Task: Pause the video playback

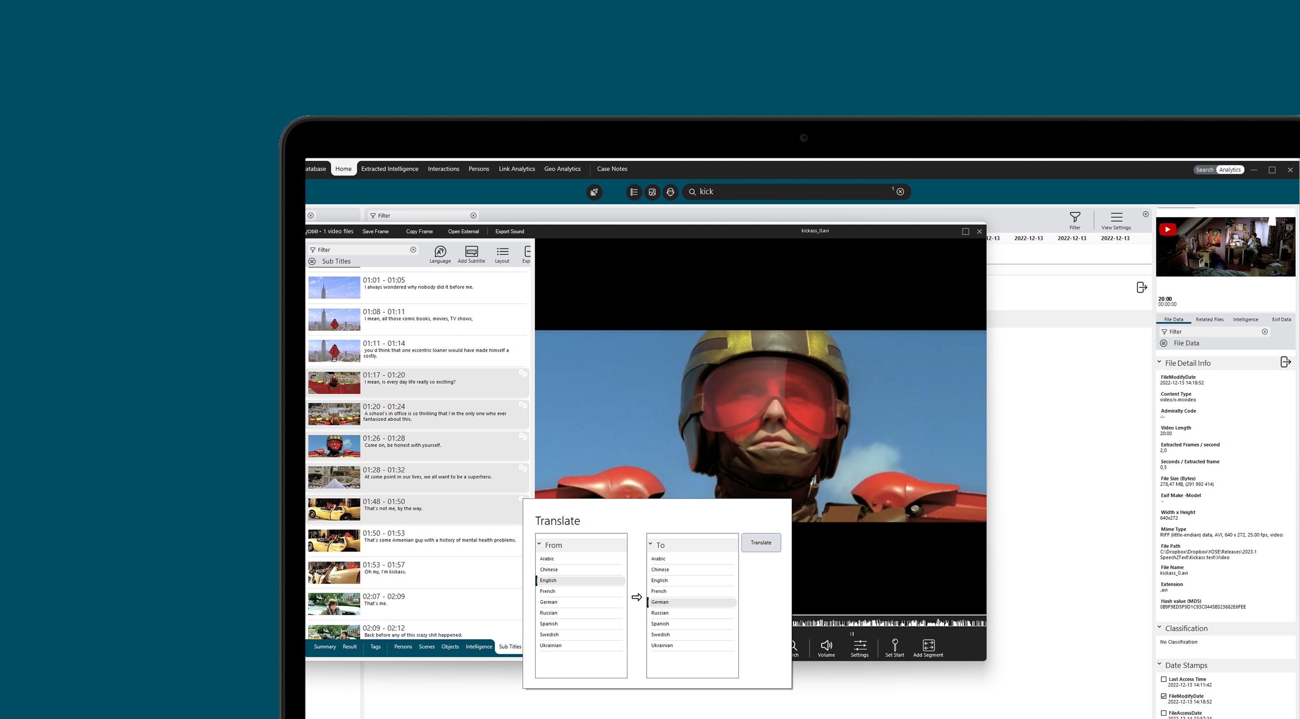Action: 852,634
